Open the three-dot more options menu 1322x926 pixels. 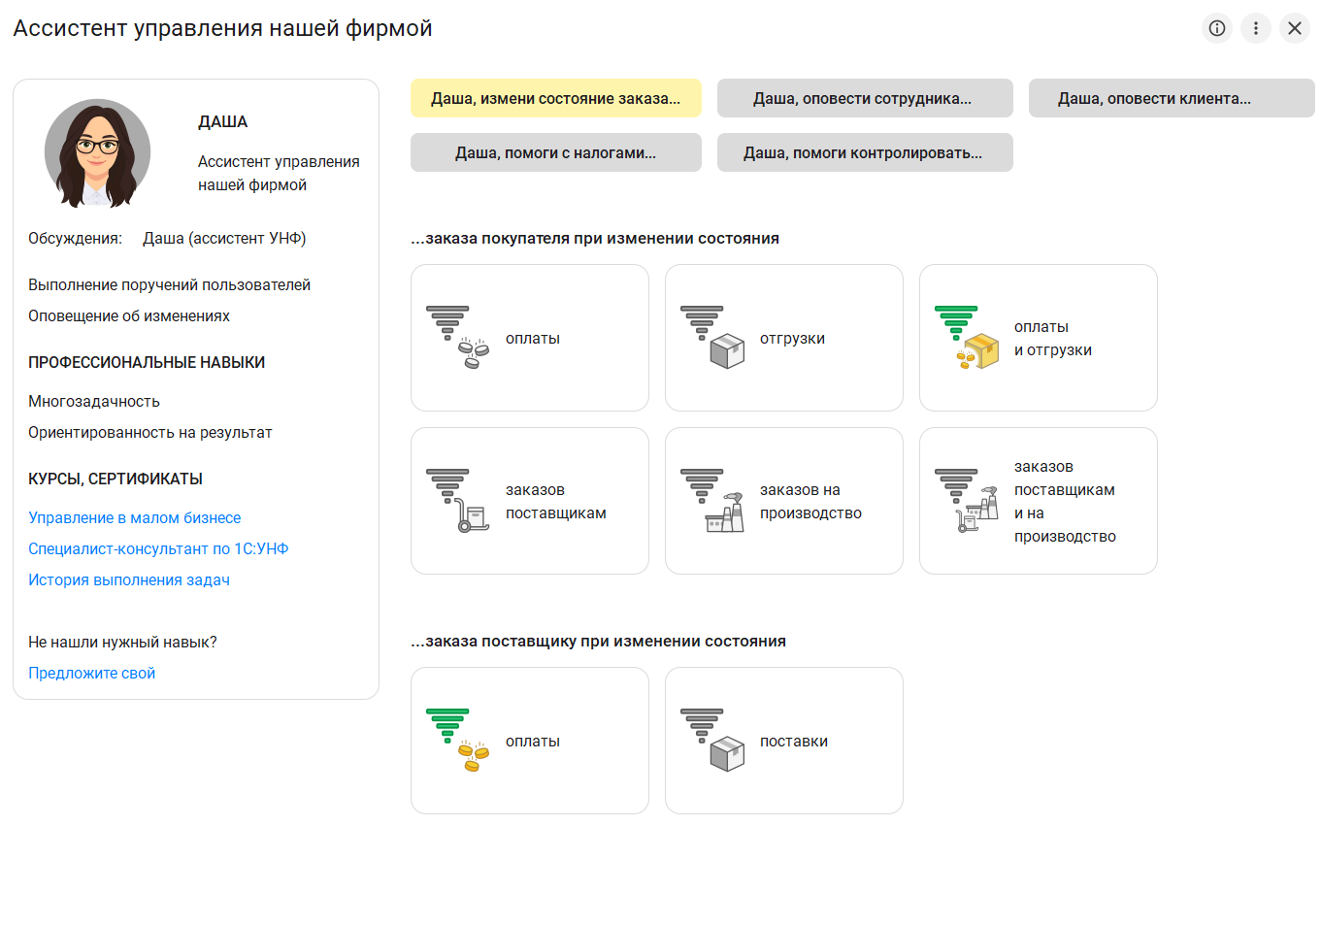[x=1255, y=28]
